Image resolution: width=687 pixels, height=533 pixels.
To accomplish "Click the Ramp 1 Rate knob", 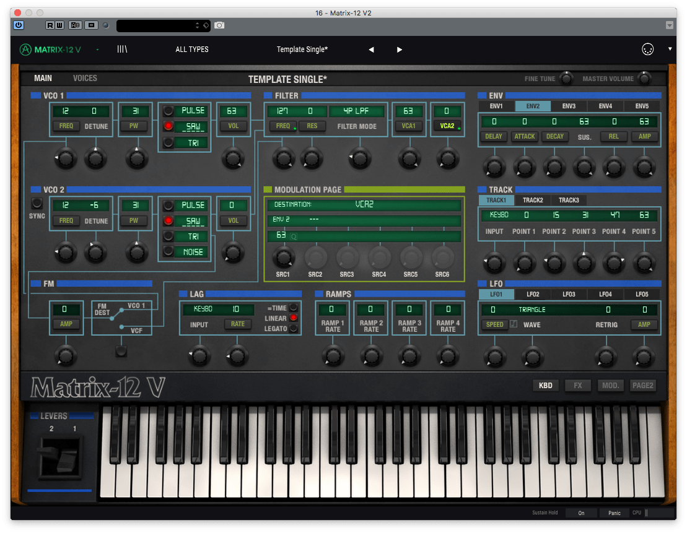I will click(x=333, y=355).
